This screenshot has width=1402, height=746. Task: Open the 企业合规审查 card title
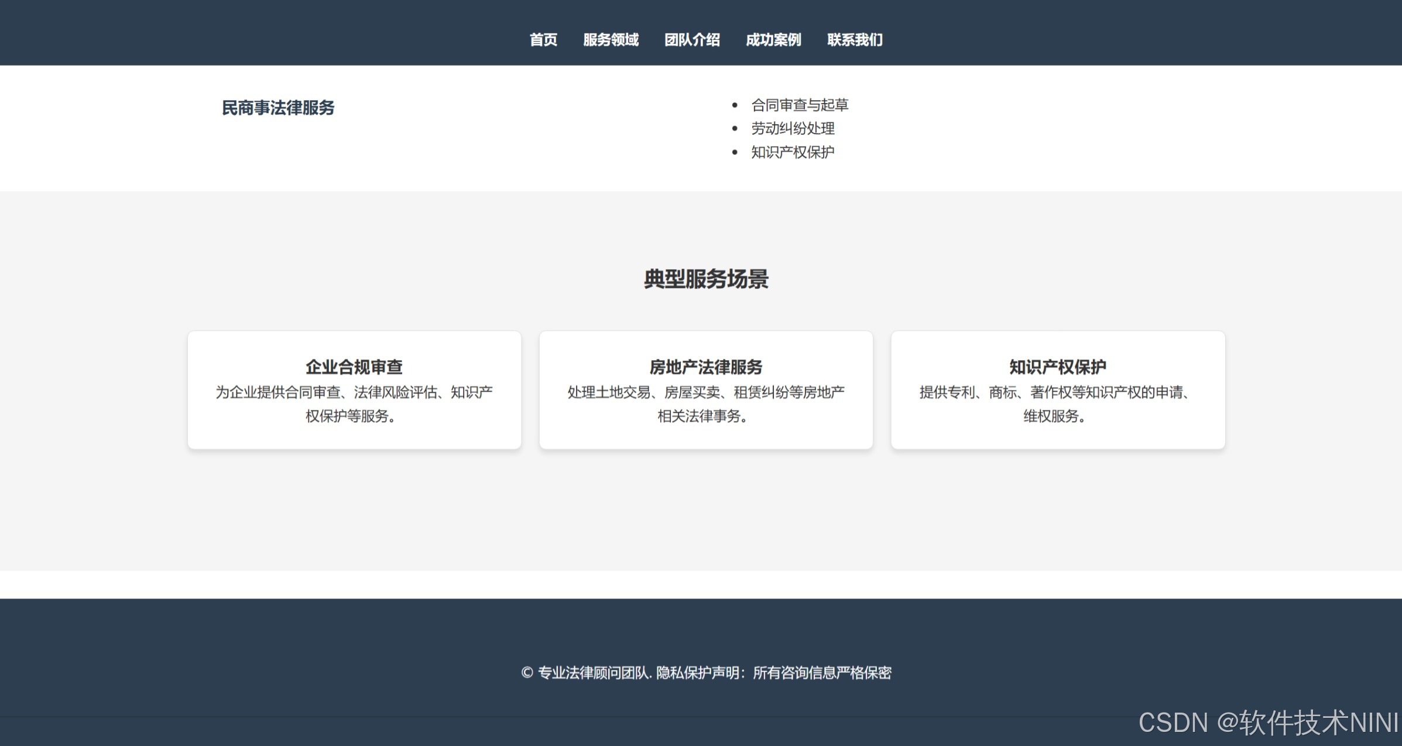click(354, 367)
